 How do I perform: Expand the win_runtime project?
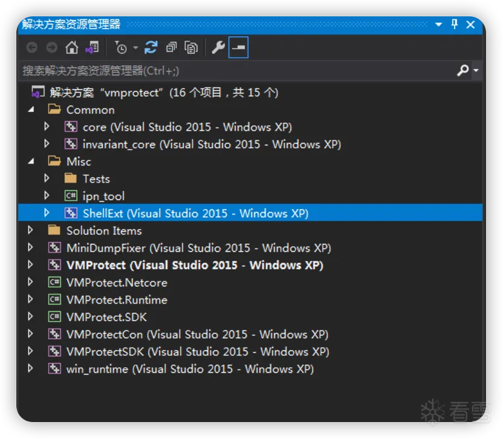coord(30,369)
